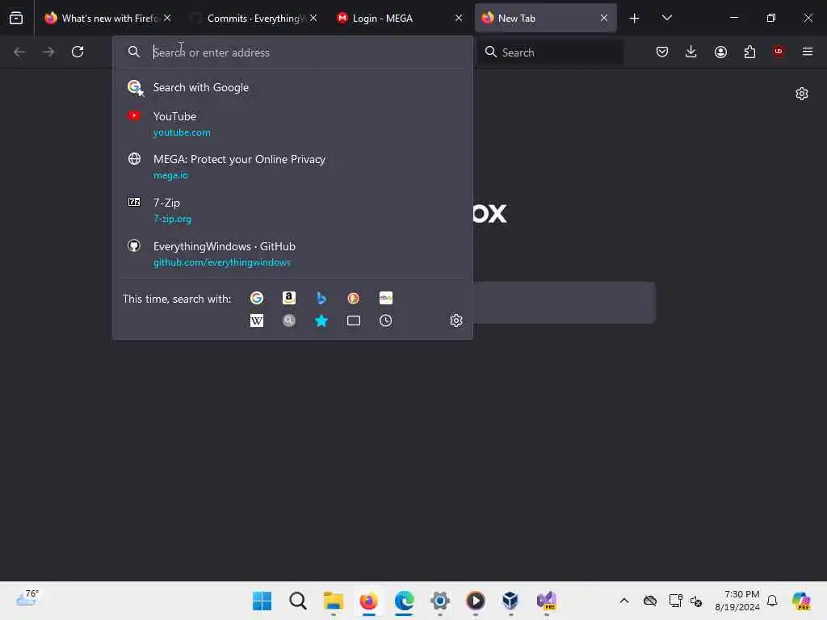Save page to Pocket

click(662, 52)
